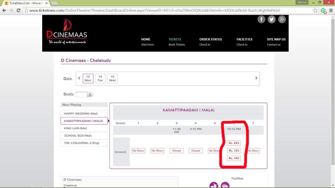Viewport: 335px width, 188px height.
Task: Open a new browser tab
Action: [x=54, y=3]
